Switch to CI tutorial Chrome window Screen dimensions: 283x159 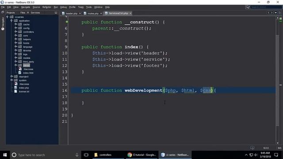pos(141,155)
